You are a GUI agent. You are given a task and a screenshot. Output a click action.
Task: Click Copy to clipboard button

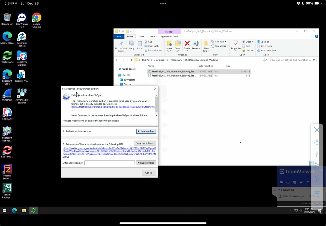145,143
